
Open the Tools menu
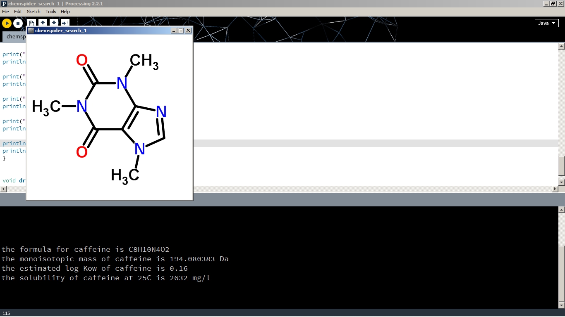(x=50, y=12)
